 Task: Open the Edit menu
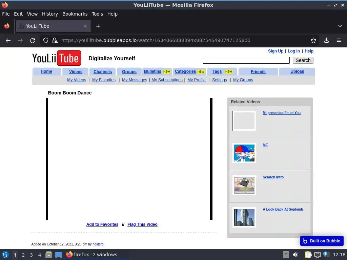pyautogui.click(x=18, y=14)
